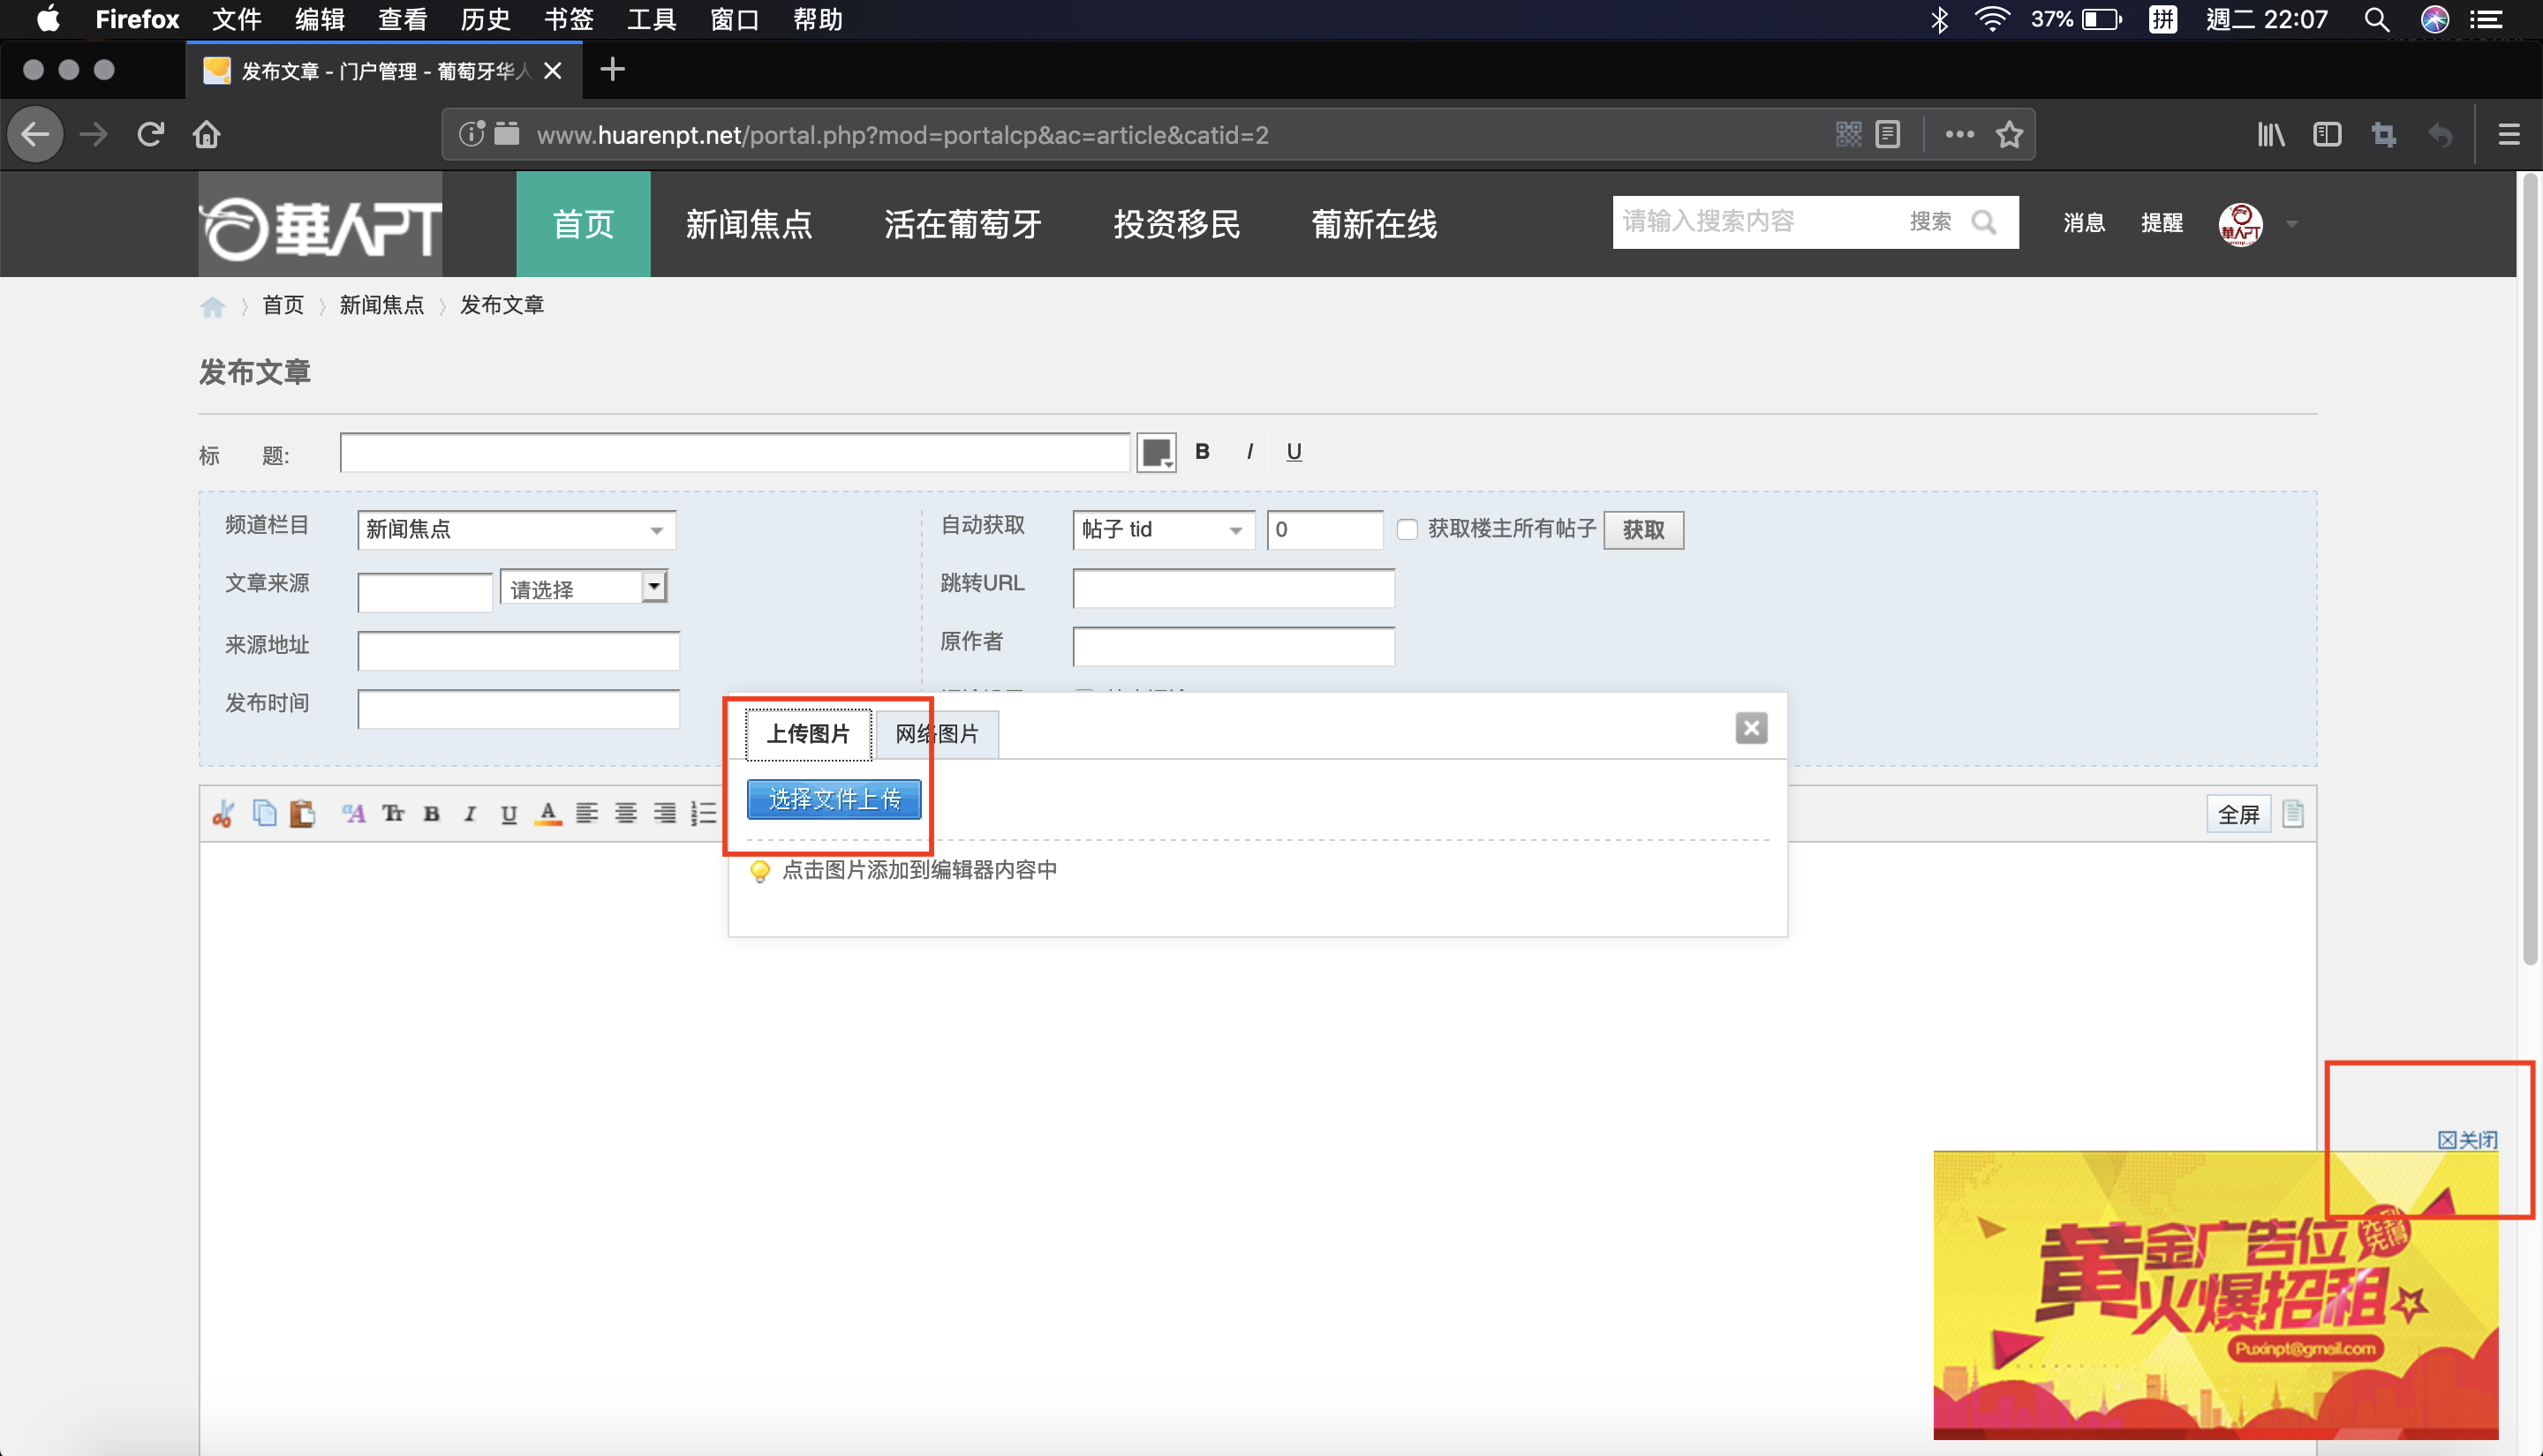Click the text highlight color icon
The image size is (2543, 1456).
pyautogui.click(x=547, y=813)
